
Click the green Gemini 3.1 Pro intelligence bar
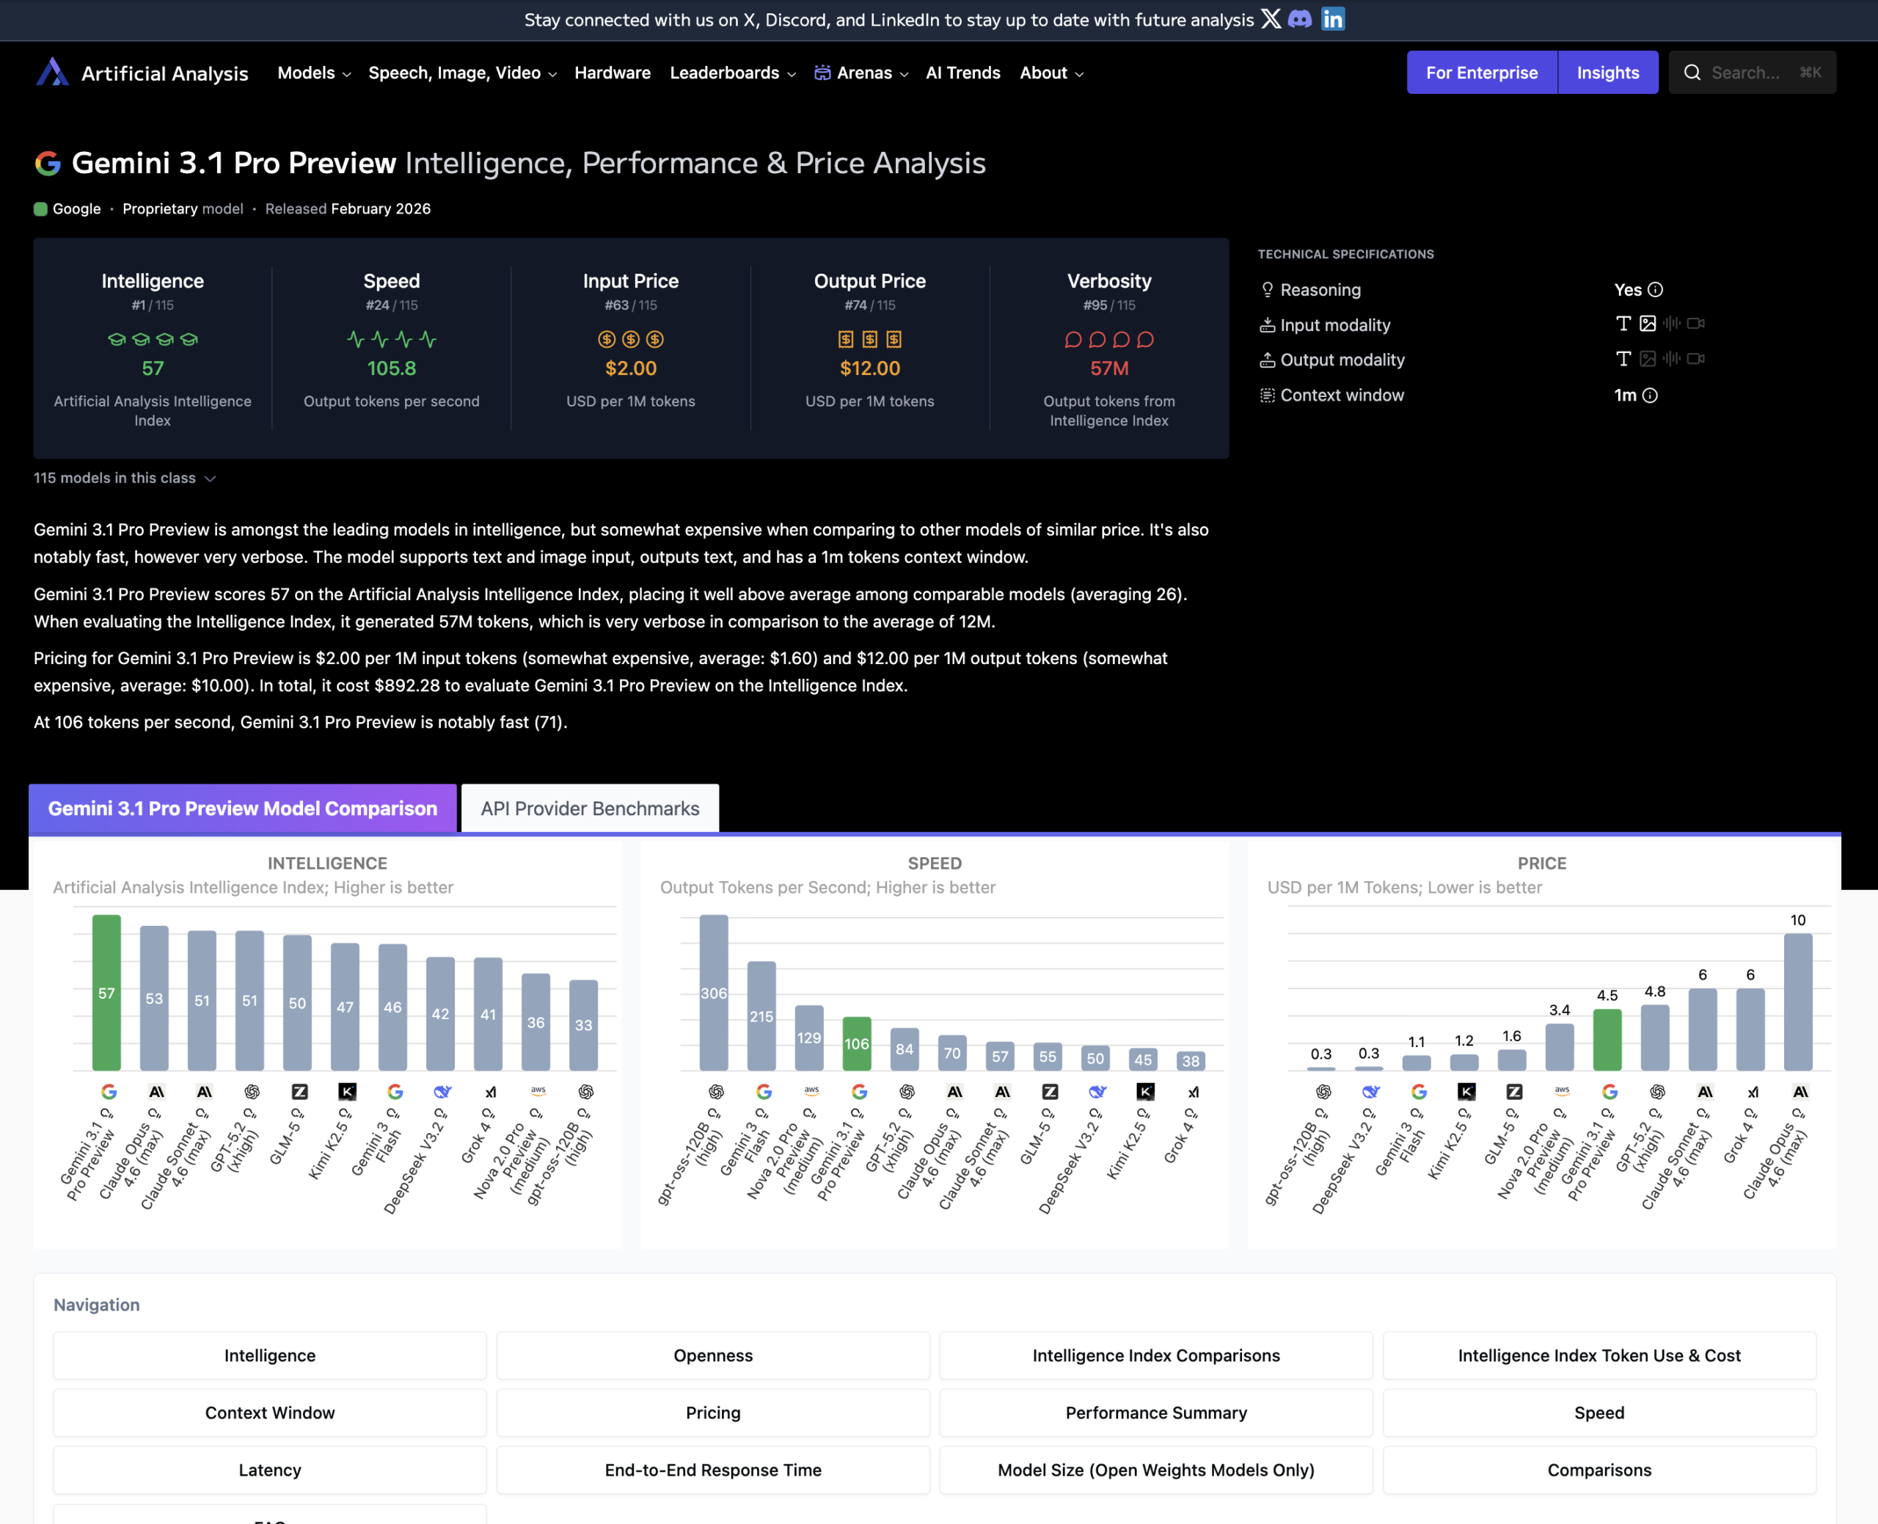(x=106, y=992)
